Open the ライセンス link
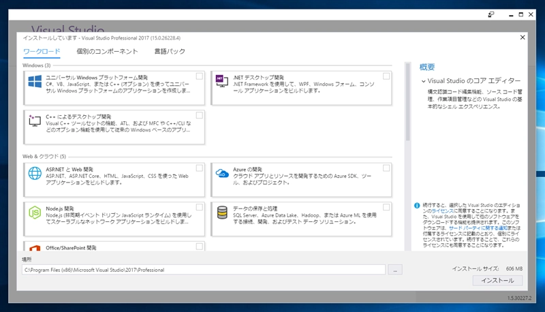 442,211
